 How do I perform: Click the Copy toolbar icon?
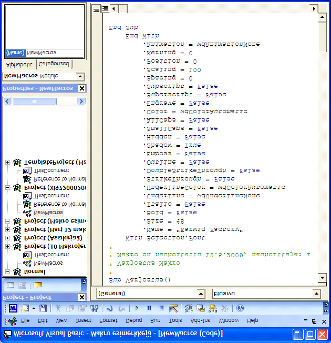pyautogui.click(x=70, y=308)
